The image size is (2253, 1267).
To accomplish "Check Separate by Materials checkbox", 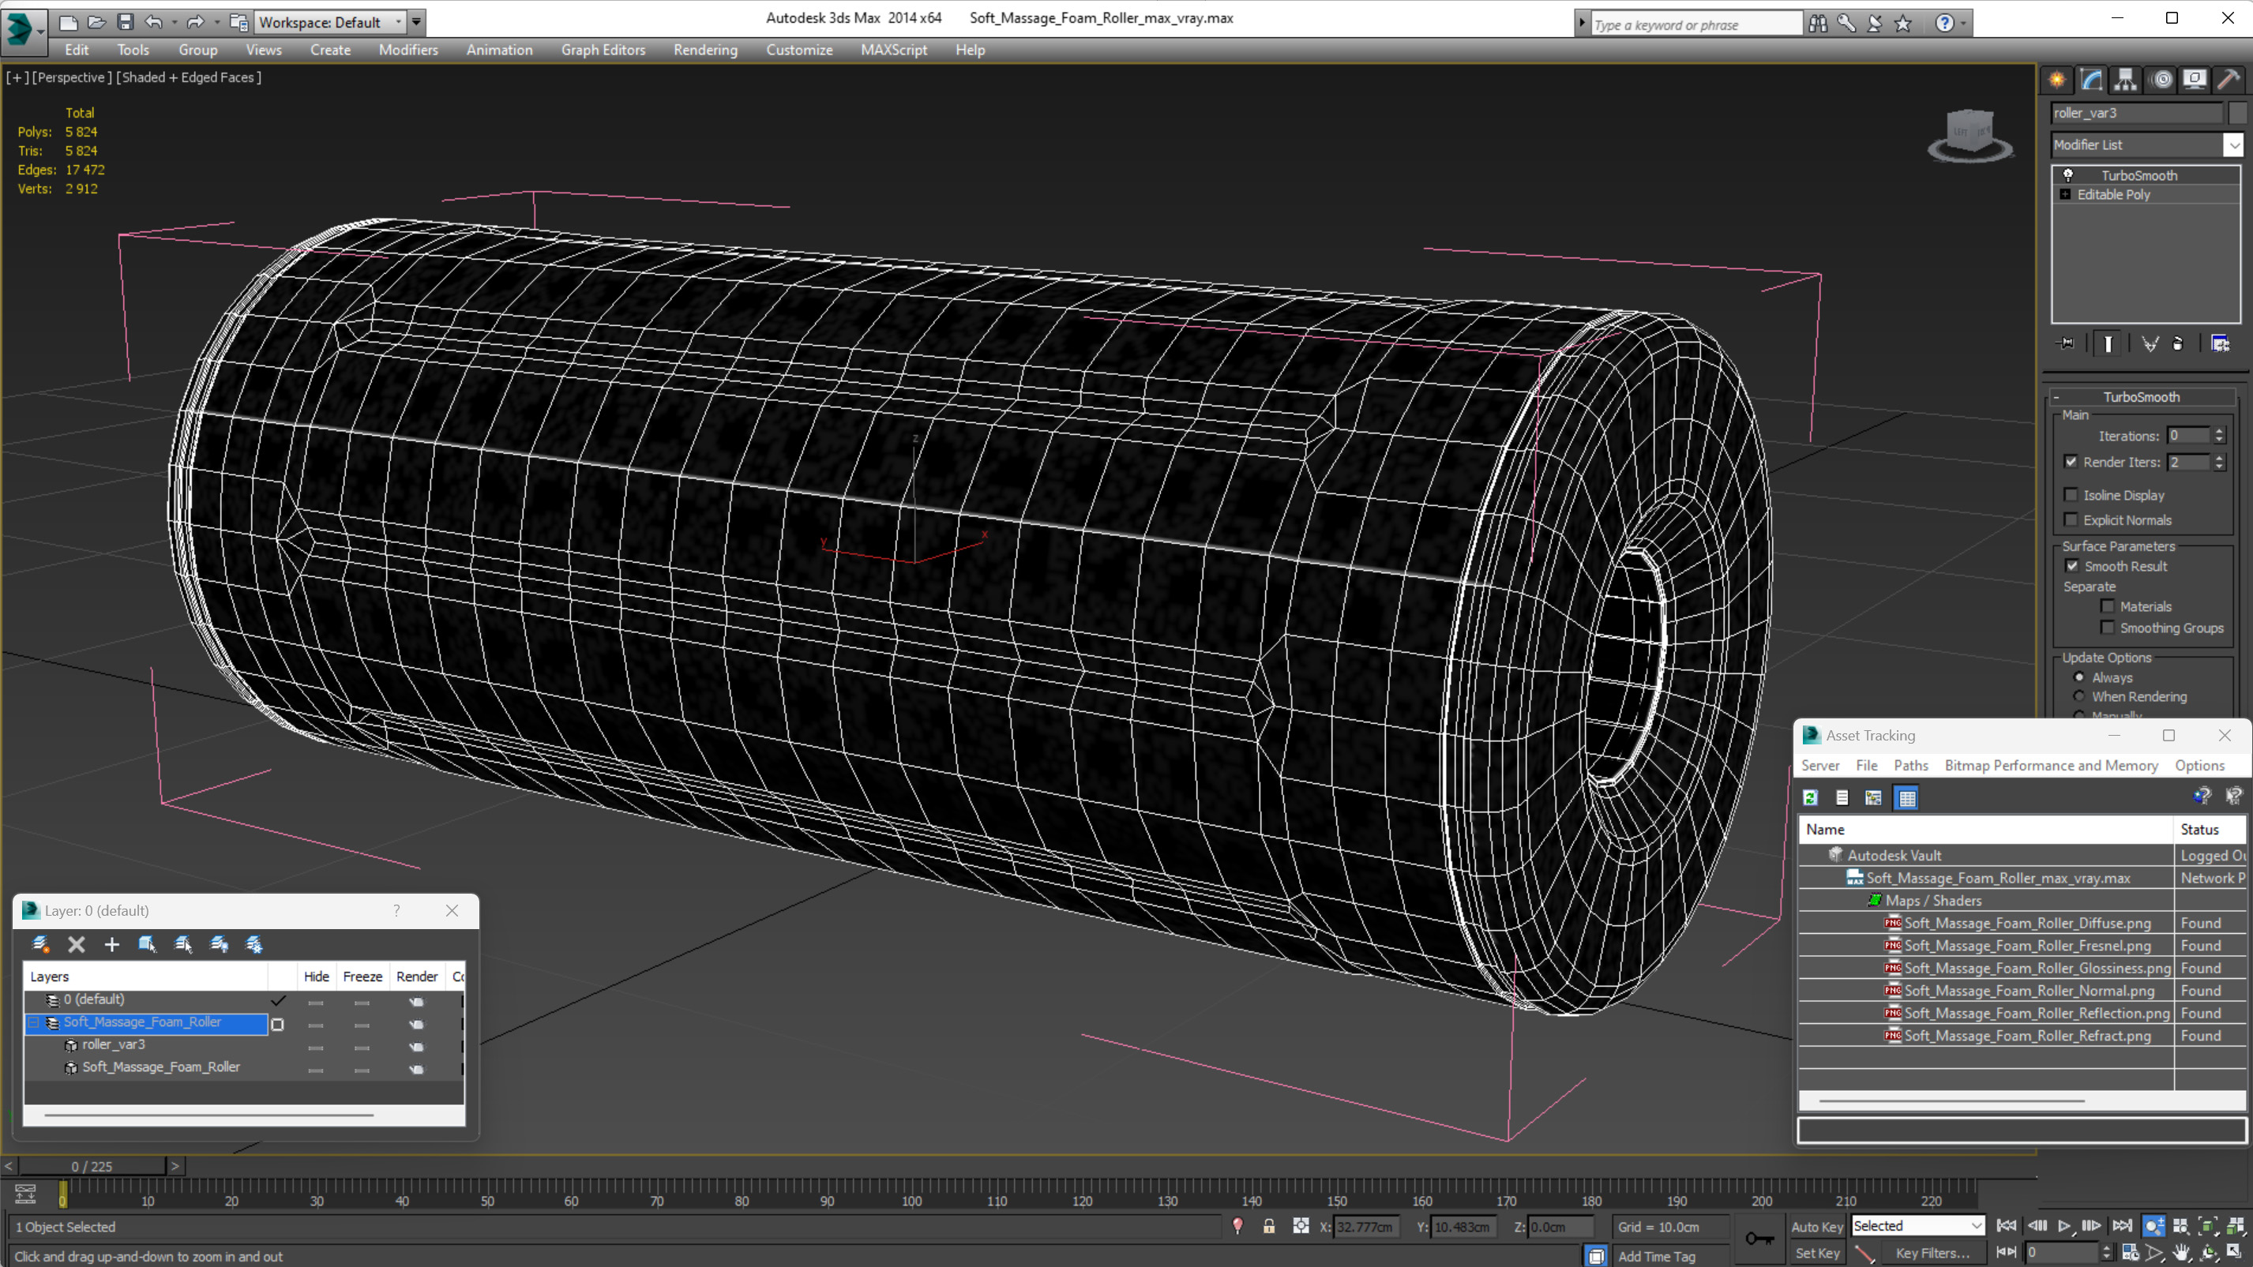I will (2108, 606).
